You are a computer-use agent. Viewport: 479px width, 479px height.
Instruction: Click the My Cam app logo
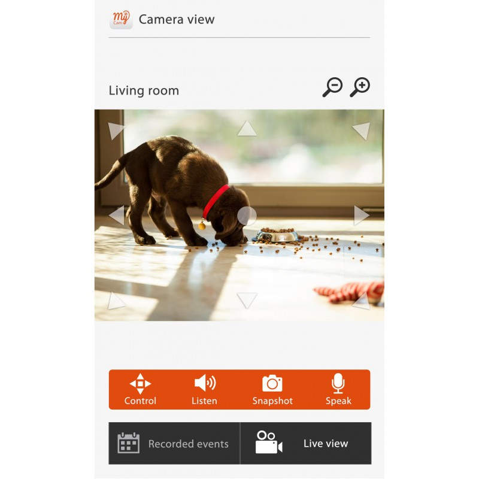click(121, 19)
